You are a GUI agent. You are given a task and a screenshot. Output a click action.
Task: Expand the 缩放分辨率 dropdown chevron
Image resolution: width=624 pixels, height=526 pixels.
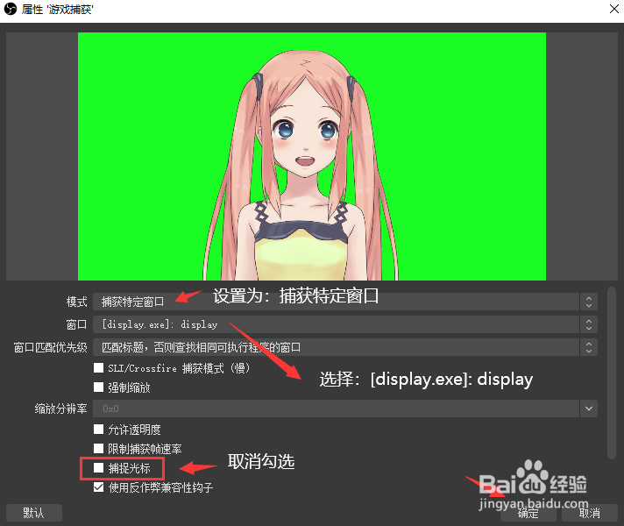pos(589,409)
